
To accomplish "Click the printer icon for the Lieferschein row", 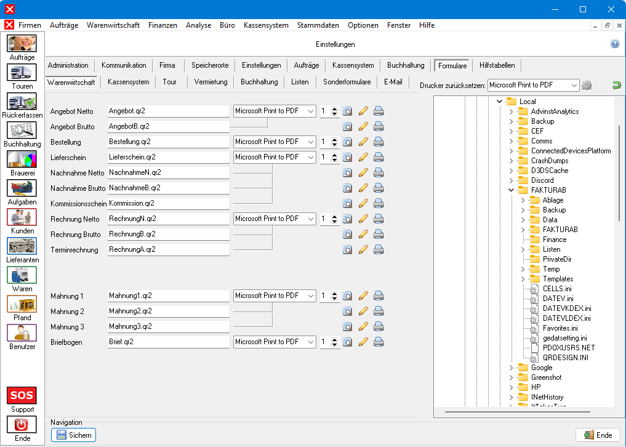I will (x=379, y=157).
